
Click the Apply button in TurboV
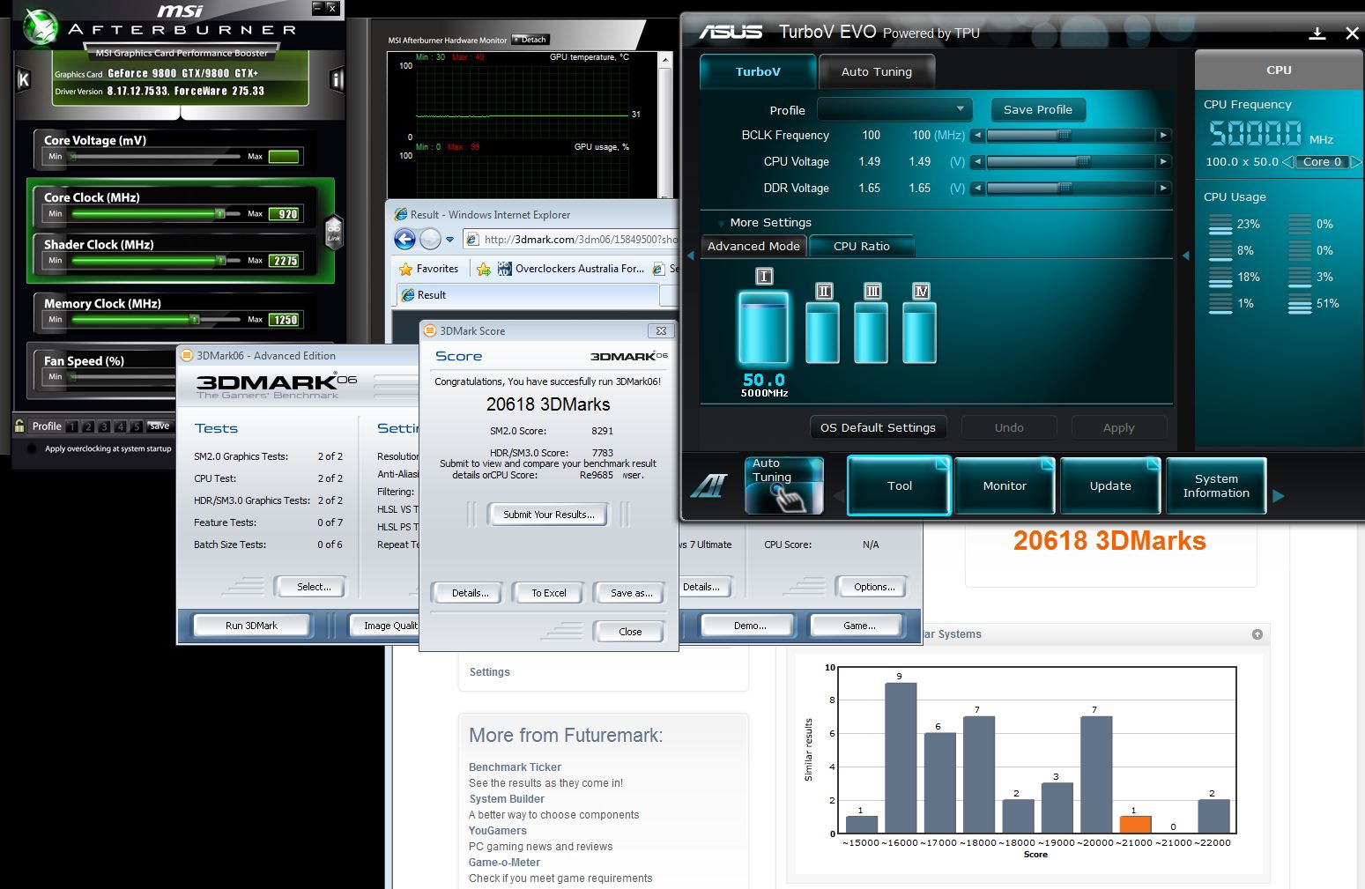1119,427
